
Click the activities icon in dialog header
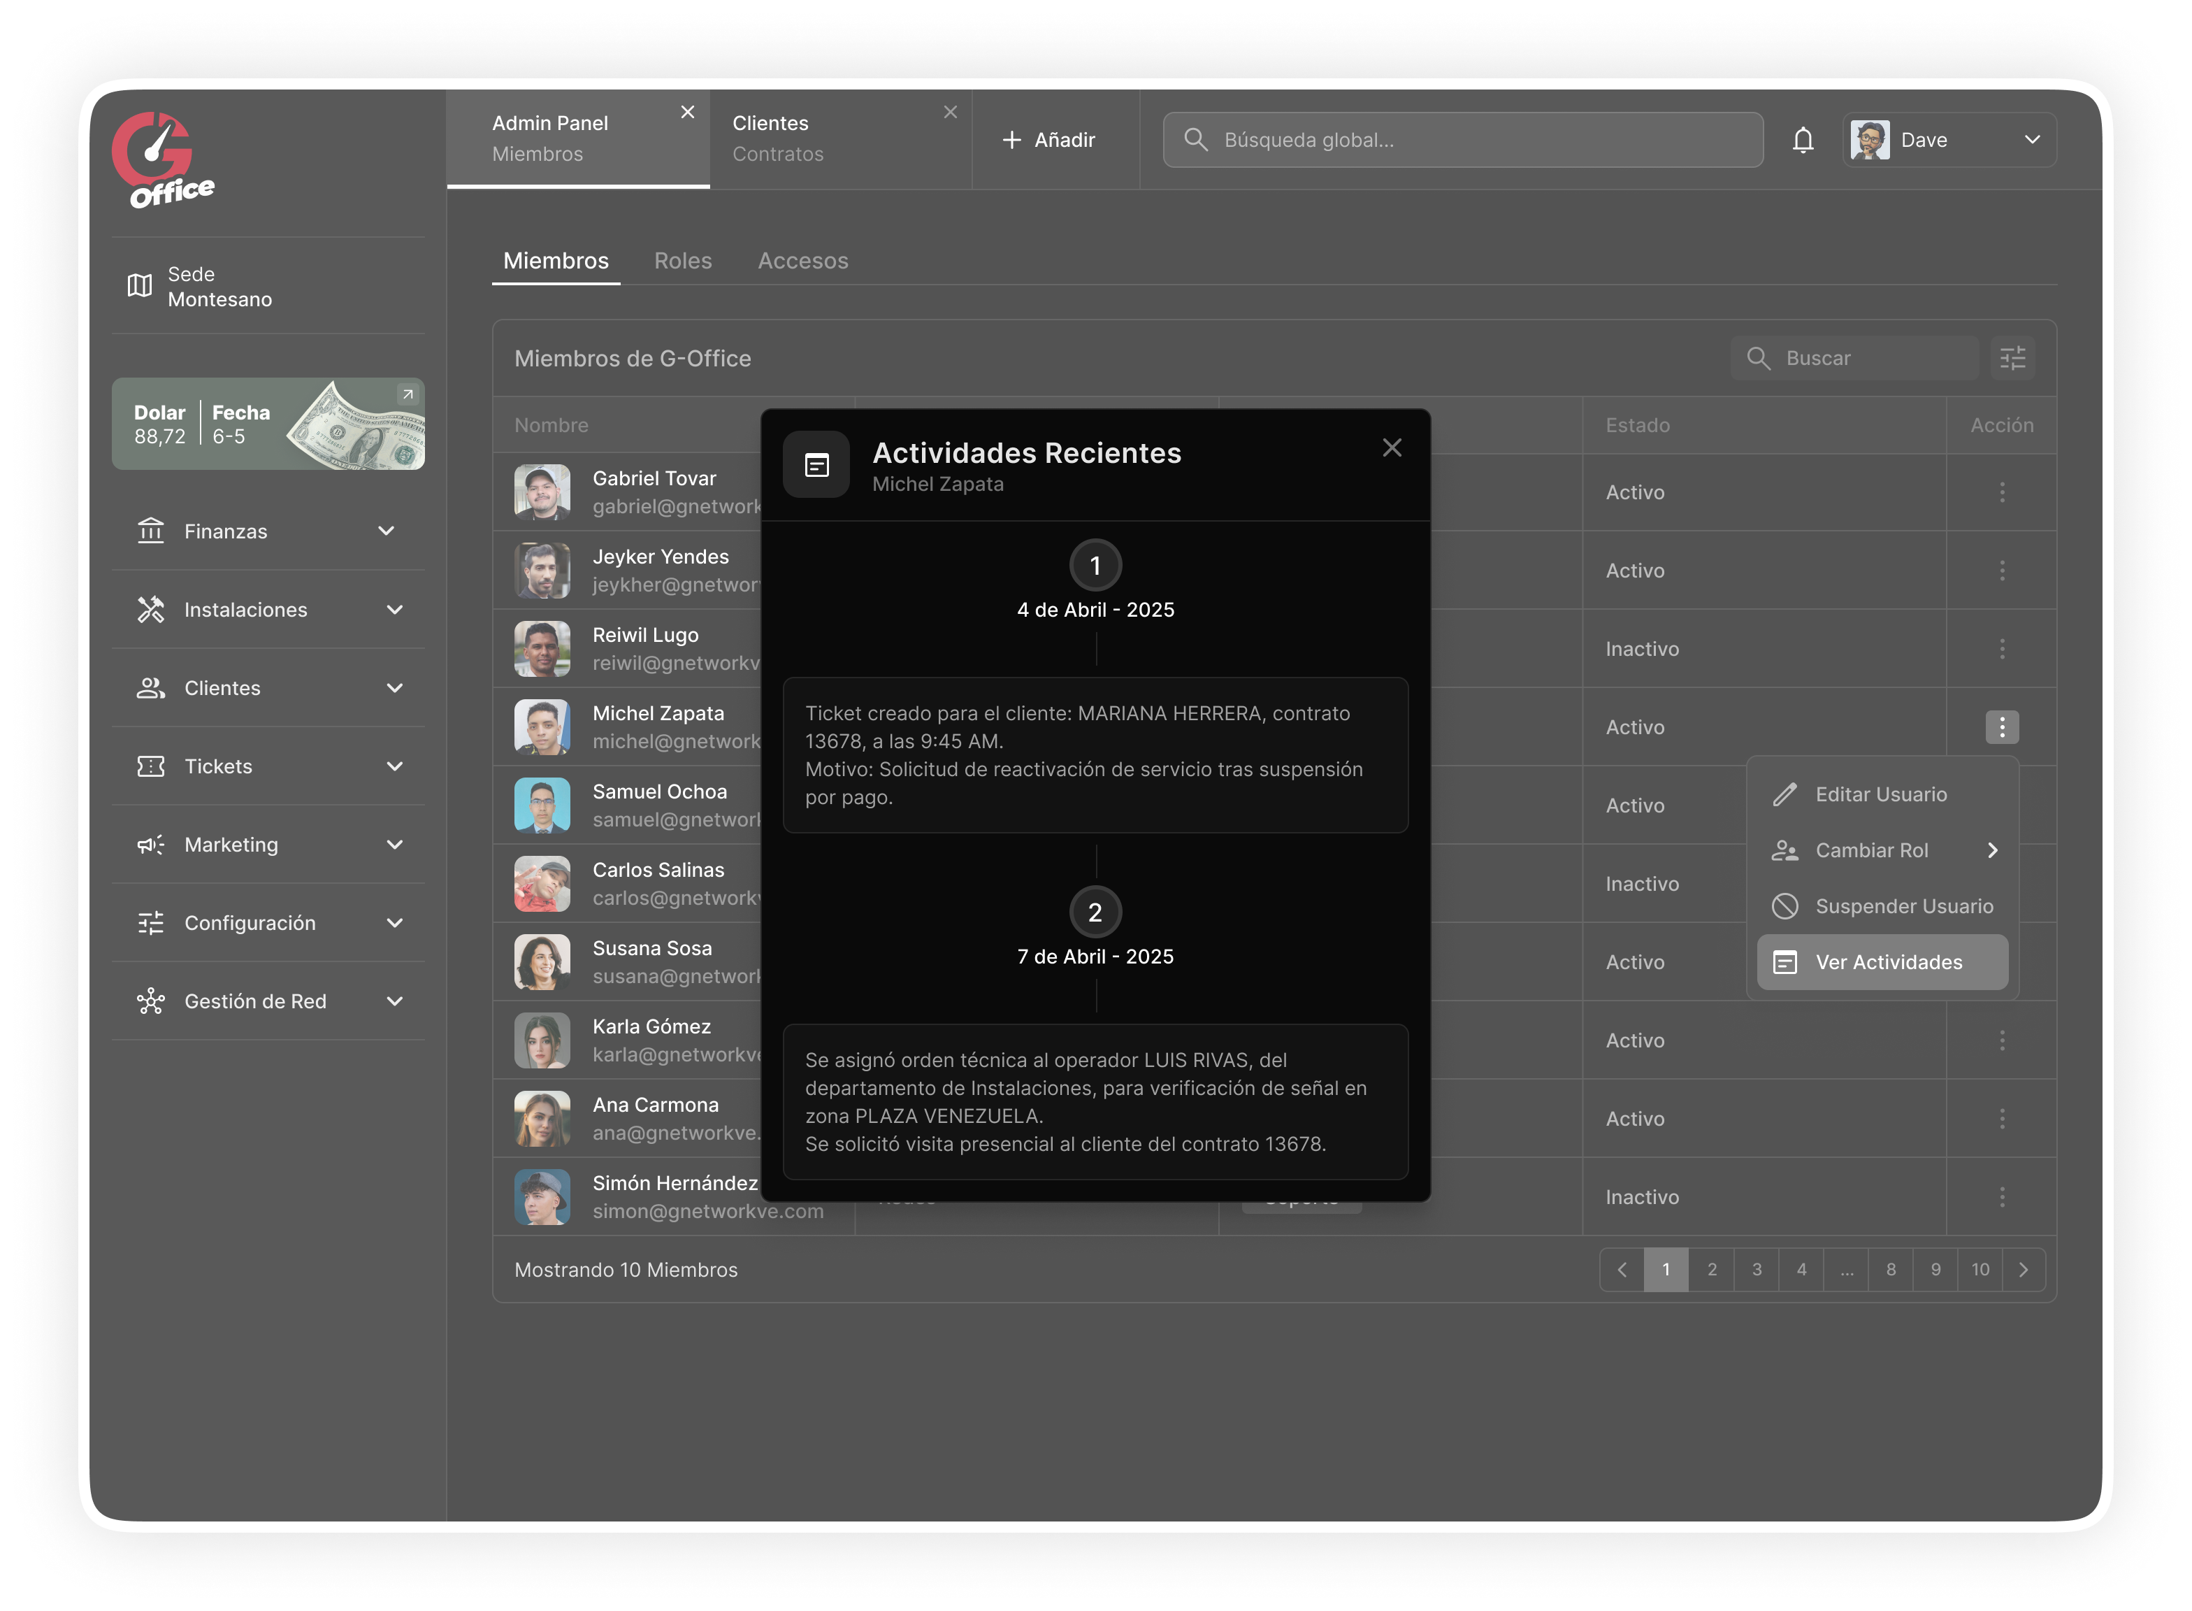817,465
